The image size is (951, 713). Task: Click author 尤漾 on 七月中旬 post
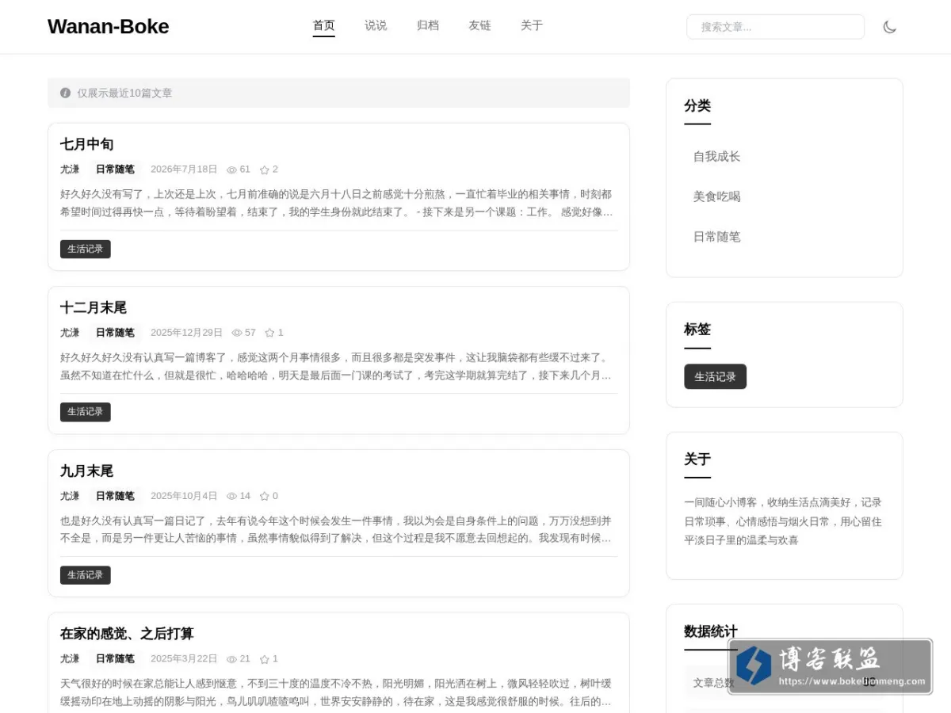70,170
